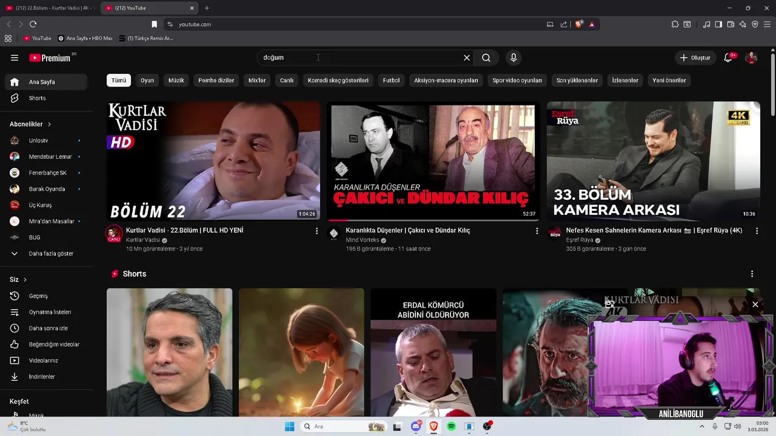776x436 pixels.
Task: Select the Canlı filter chip
Action: 287,80
